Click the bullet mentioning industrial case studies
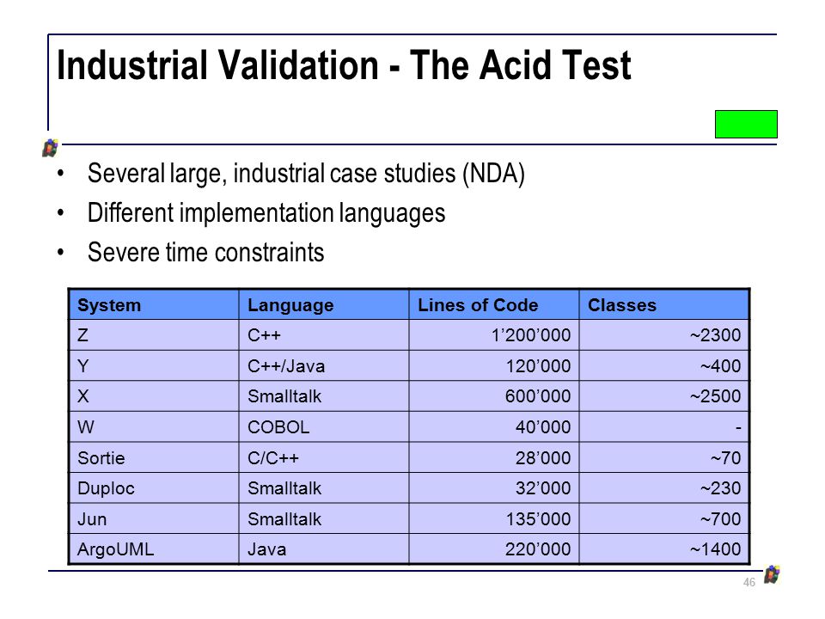 click(x=306, y=174)
